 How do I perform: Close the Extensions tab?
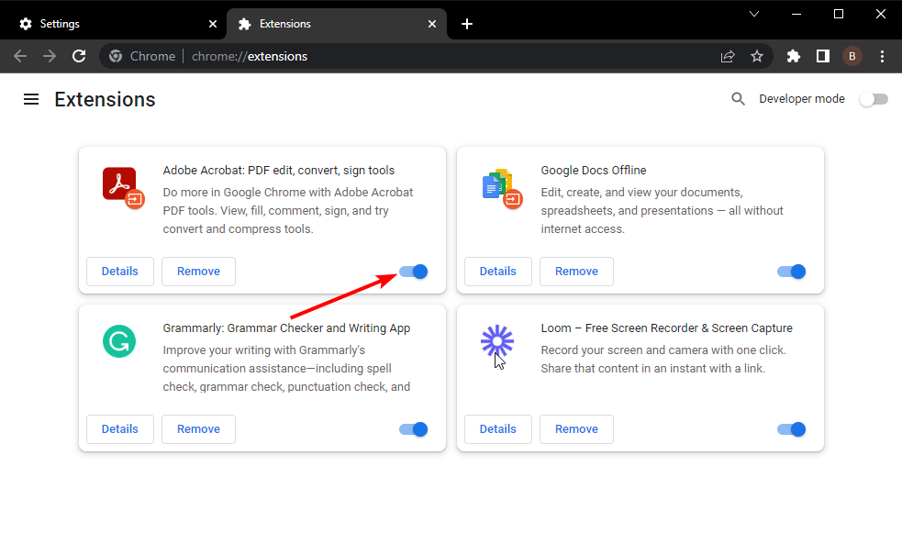pos(432,24)
